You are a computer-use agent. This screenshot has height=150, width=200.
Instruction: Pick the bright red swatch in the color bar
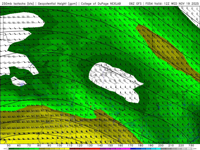(x=97, y=148)
